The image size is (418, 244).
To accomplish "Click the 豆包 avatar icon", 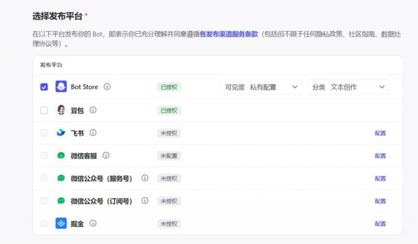I will (x=61, y=110).
